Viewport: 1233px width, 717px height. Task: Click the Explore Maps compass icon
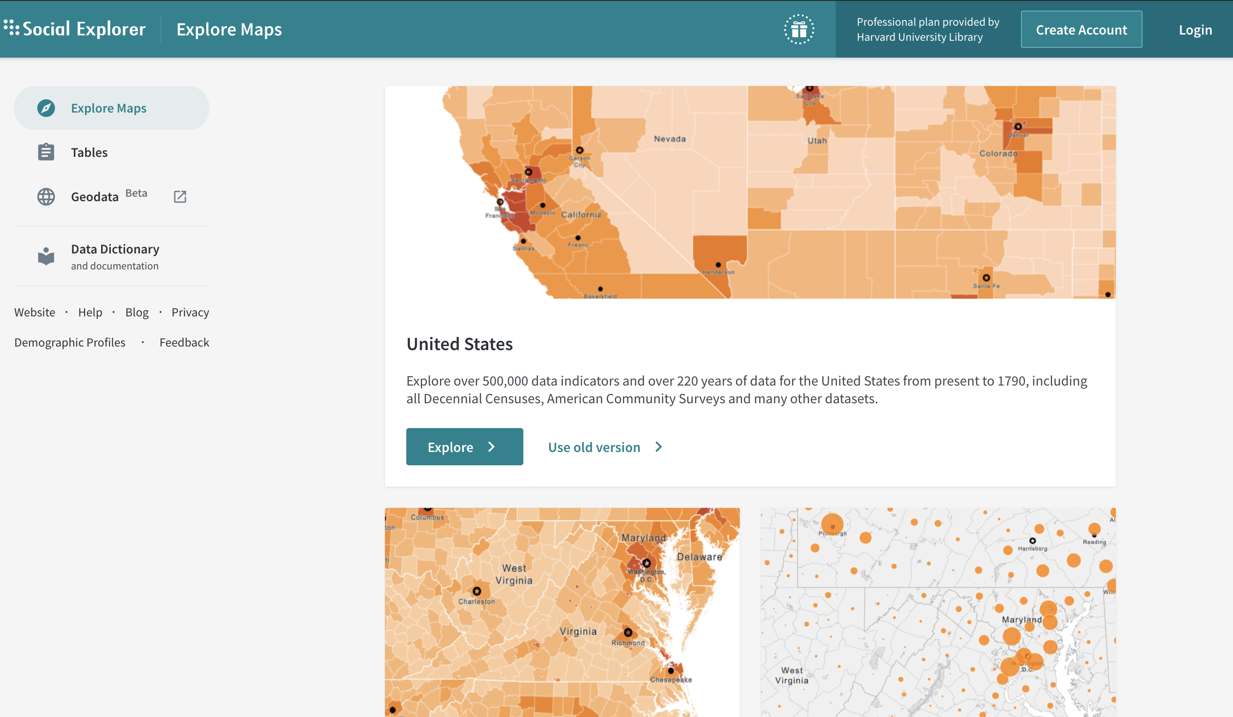(46, 108)
